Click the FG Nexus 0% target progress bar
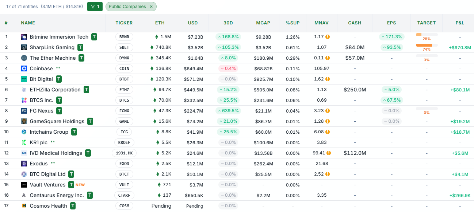Viewport: 474px width, 212px height. [x=427, y=109]
